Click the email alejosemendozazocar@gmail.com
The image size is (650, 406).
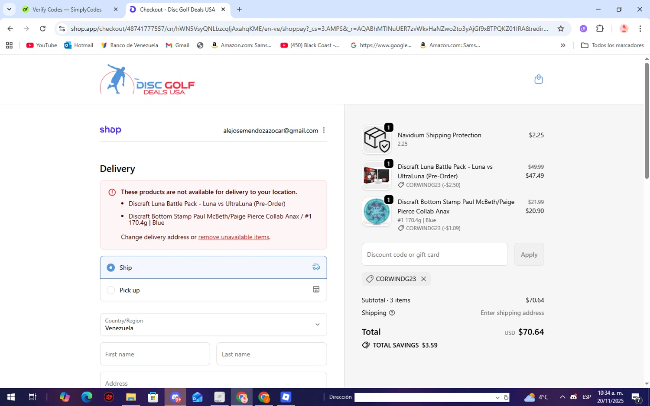[270, 131]
